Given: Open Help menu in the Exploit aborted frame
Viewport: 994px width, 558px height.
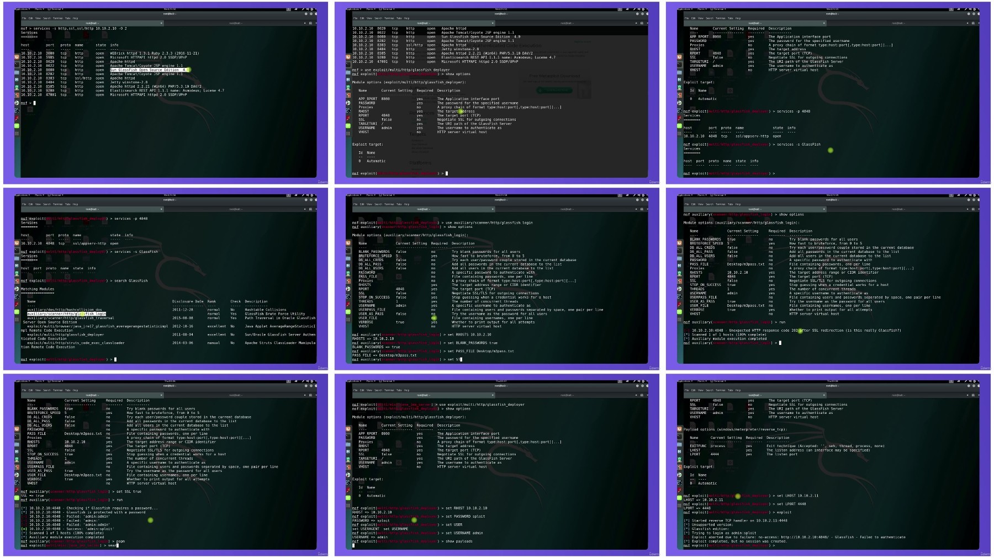Looking at the screenshot, I should tap(738, 390).
